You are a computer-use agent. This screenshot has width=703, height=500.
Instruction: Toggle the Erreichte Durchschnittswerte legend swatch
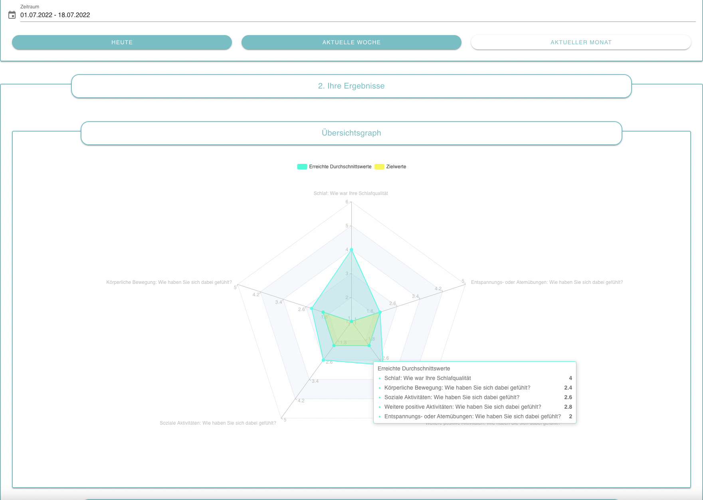pos(302,167)
